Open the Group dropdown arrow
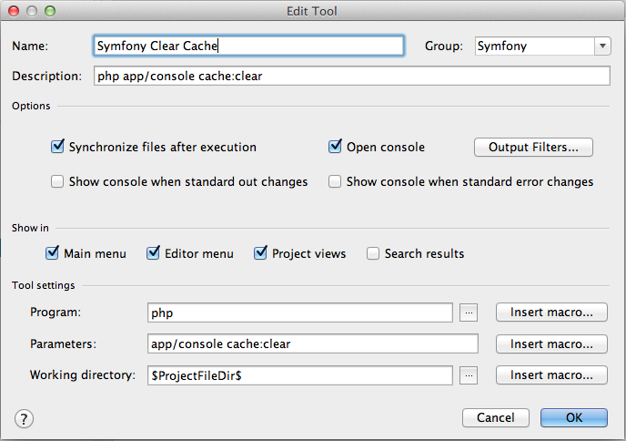This screenshot has height=441, width=626. click(602, 46)
